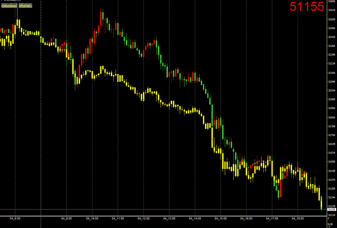Click the 51179 price scale label

pos(332,206)
